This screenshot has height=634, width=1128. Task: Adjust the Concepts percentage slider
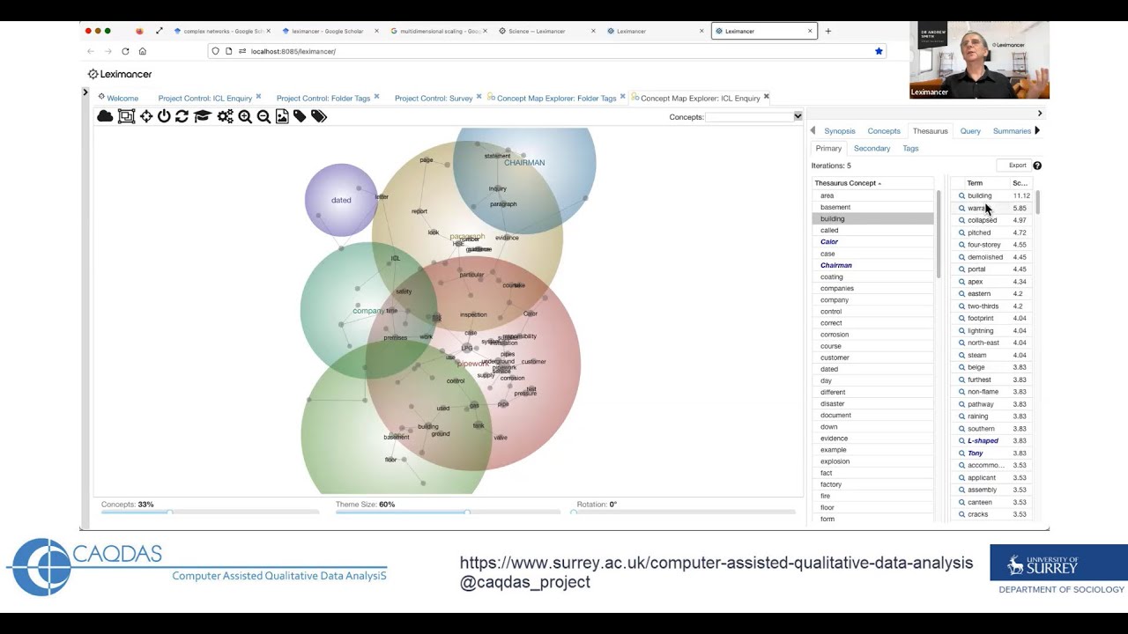pyautogui.click(x=170, y=512)
